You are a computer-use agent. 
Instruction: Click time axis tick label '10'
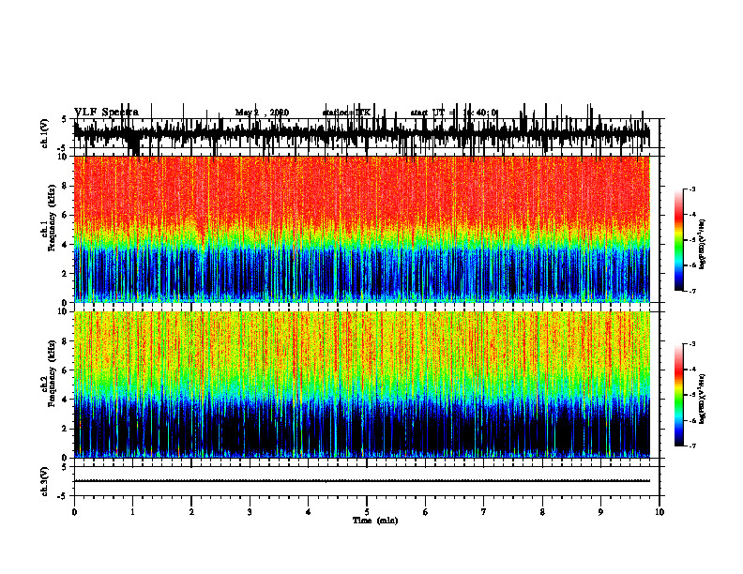click(x=660, y=512)
